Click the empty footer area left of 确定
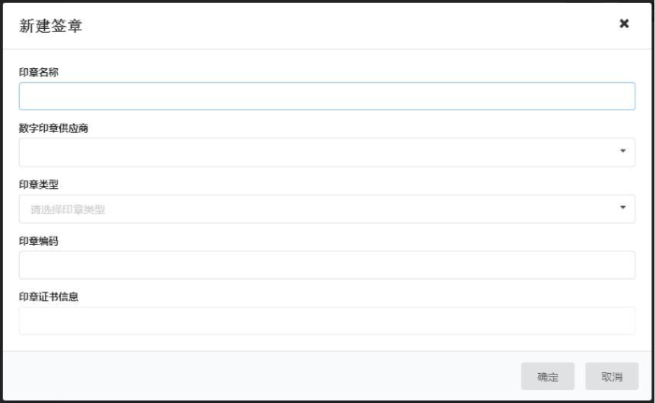 [x=262, y=377]
